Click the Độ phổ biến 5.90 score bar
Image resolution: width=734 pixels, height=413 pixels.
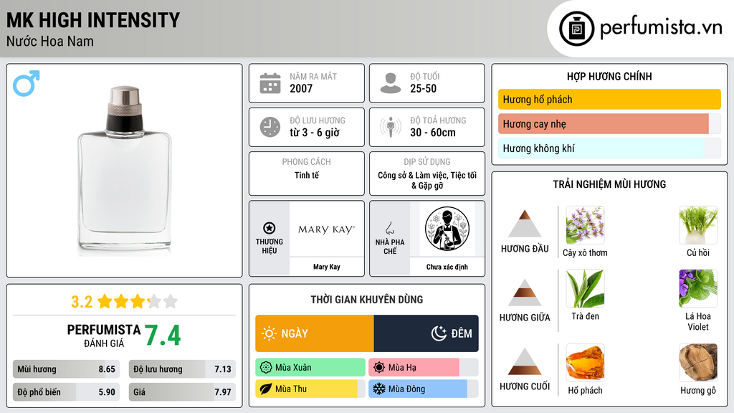pyautogui.click(x=66, y=392)
